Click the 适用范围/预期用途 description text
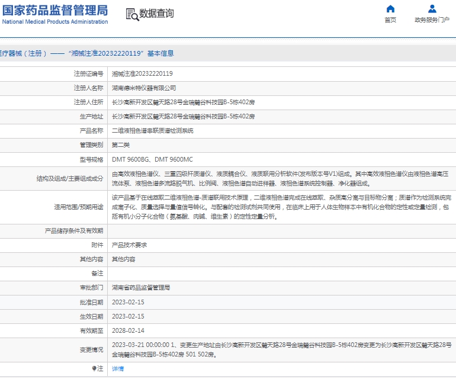This screenshot has height=379, width=456. tap(281, 207)
